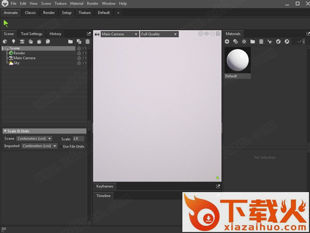This screenshot has width=310, height=233.
Task: Add a new camera to scene
Action: 22,41
